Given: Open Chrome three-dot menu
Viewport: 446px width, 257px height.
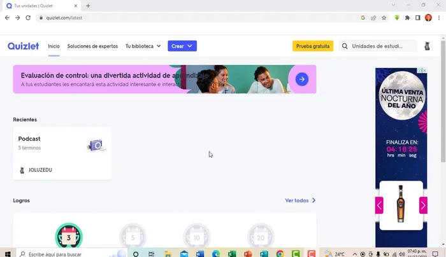Looking at the screenshot, I should click(x=439, y=18).
